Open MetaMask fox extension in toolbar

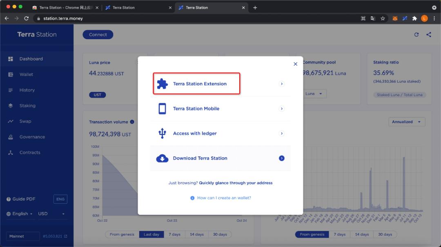point(395,18)
